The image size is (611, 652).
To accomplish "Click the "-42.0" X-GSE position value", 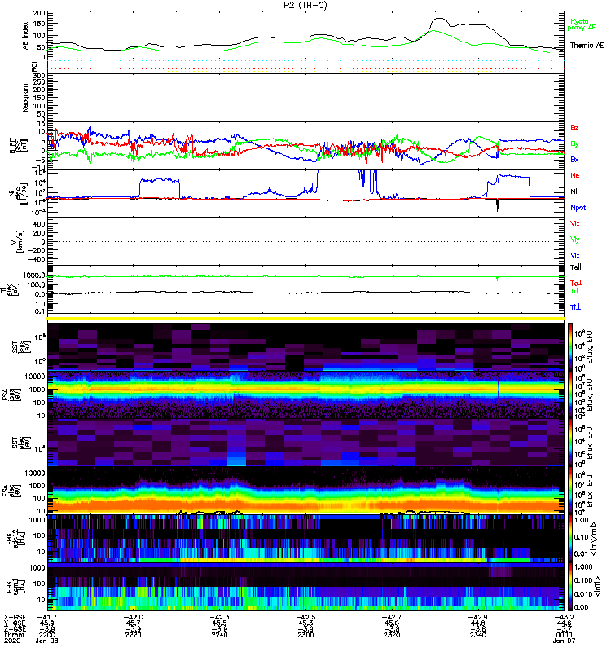I will (133, 617).
